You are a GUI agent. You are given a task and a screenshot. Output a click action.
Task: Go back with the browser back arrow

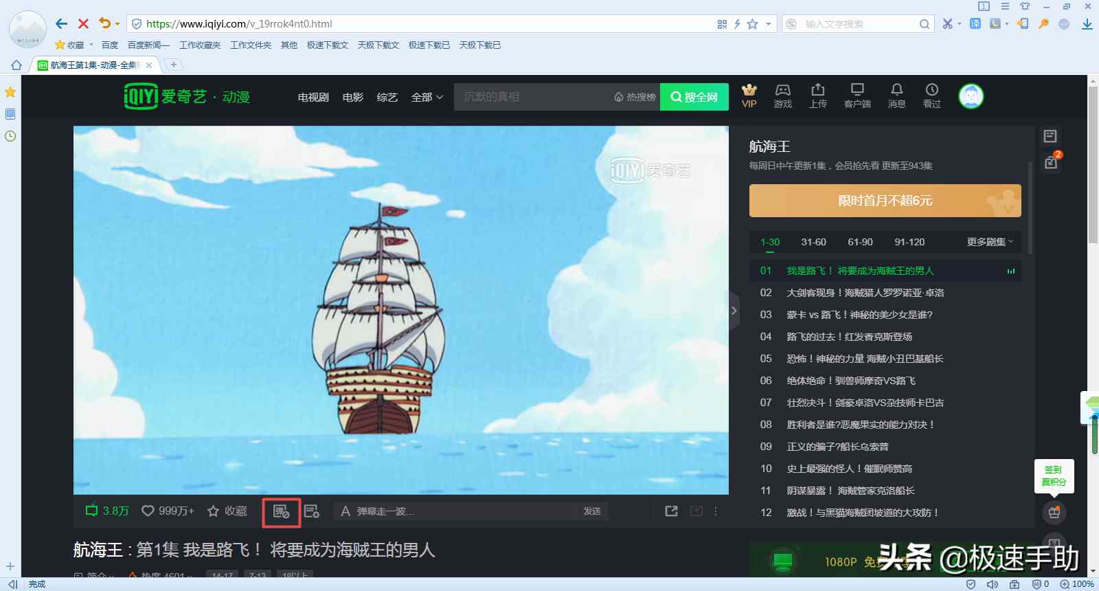(x=62, y=24)
